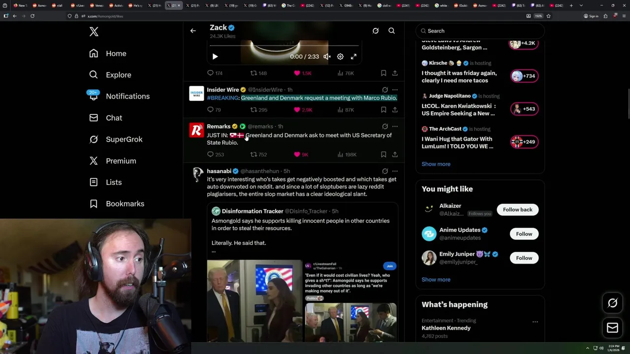This screenshot has height=354, width=630.
Task: Repost the Insider Wire post
Action: 258,110
